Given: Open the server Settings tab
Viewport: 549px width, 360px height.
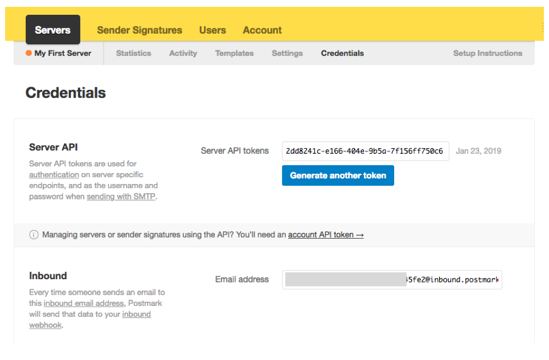Looking at the screenshot, I should click(287, 53).
